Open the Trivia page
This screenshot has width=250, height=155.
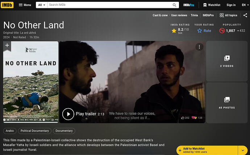pyautogui.click(x=194, y=15)
